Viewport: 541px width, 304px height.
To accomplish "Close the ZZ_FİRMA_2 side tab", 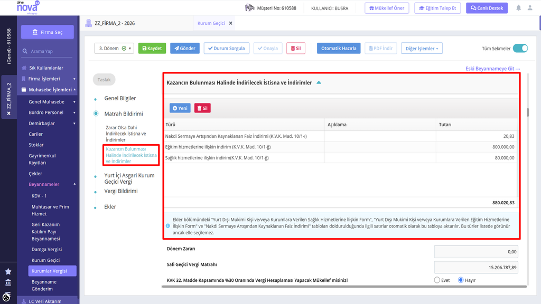I will [8, 113].
